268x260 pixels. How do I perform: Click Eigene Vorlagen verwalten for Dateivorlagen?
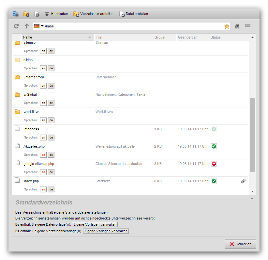(95, 224)
